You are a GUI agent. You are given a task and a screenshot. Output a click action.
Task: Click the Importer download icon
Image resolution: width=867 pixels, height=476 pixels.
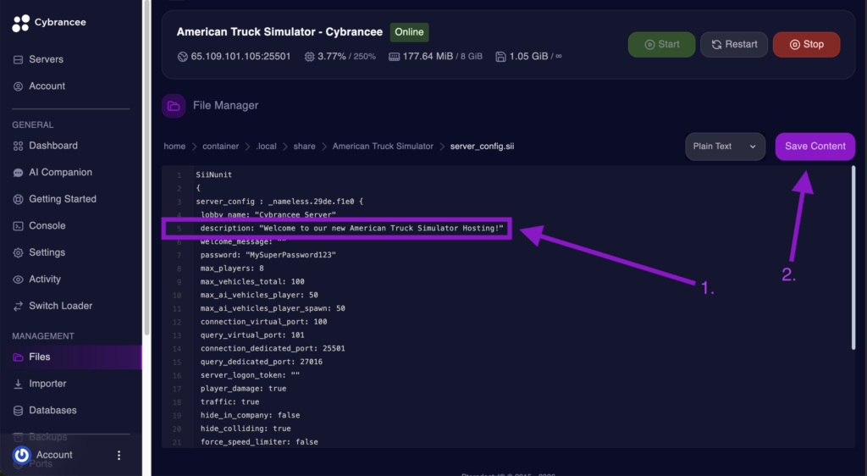coord(19,384)
